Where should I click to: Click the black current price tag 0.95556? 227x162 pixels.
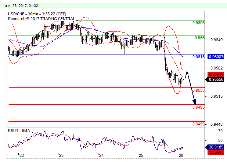215,79
